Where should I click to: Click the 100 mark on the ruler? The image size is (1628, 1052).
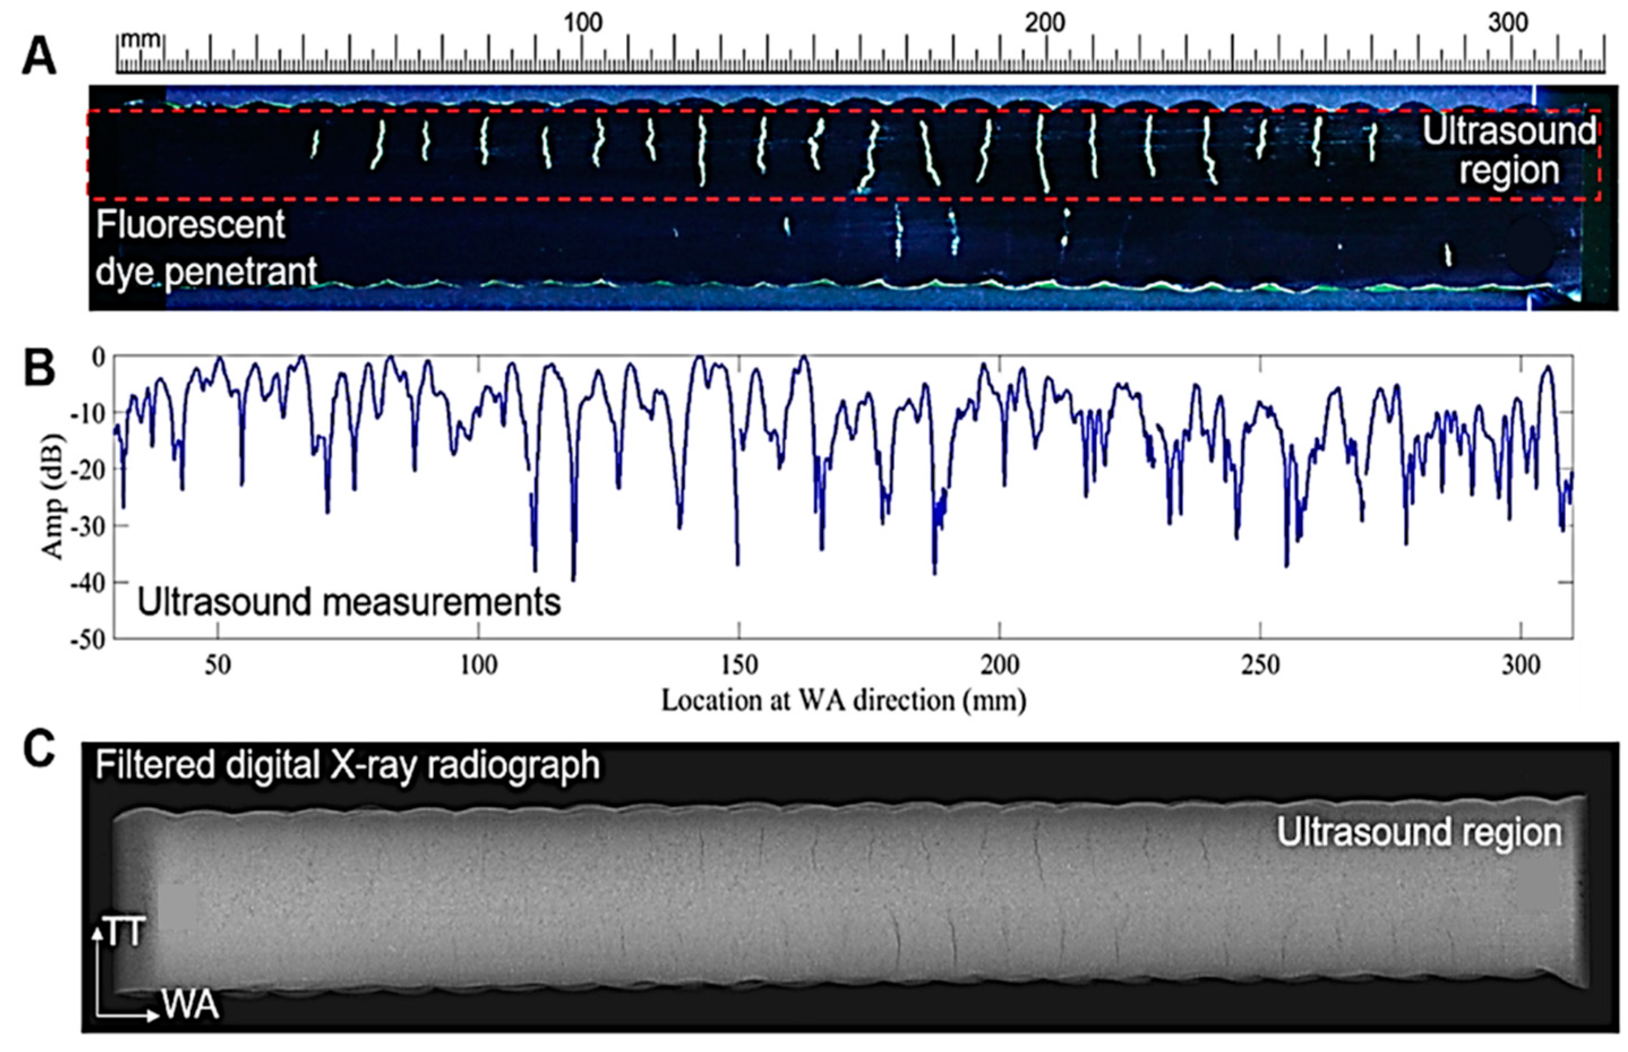[x=582, y=24]
